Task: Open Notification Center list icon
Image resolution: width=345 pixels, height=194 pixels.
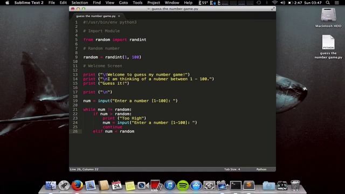Action: (336, 3)
